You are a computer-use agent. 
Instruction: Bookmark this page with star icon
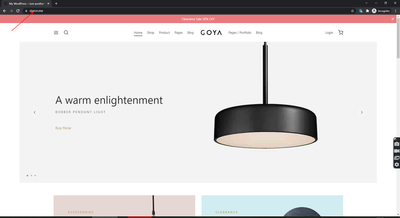point(352,11)
